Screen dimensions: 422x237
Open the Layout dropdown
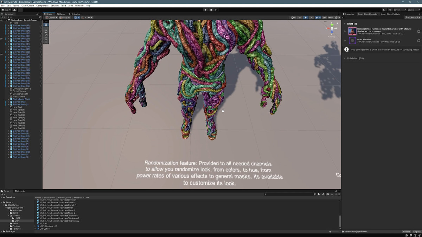pos(414,10)
